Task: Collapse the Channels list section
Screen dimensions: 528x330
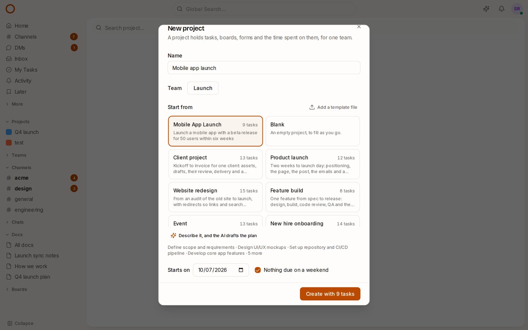Action: tap(18, 168)
